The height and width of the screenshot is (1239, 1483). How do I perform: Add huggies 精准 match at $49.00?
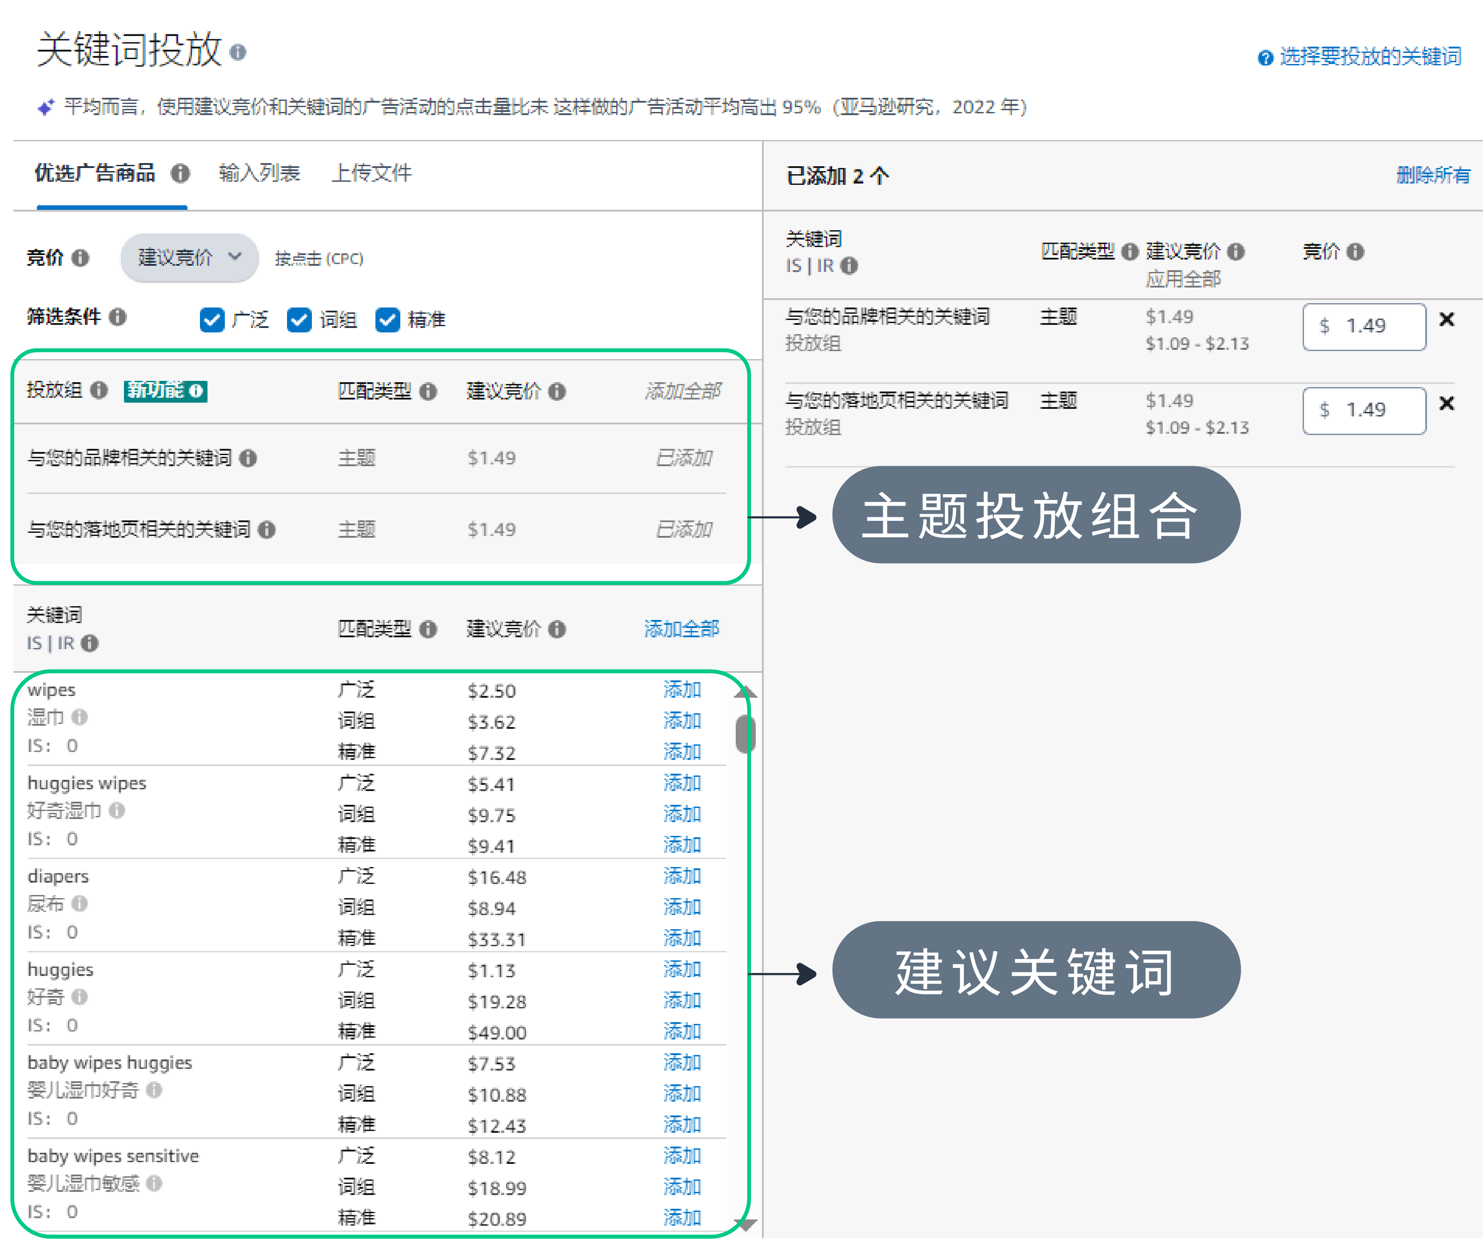pyautogui.click(x=682, y=1031)
